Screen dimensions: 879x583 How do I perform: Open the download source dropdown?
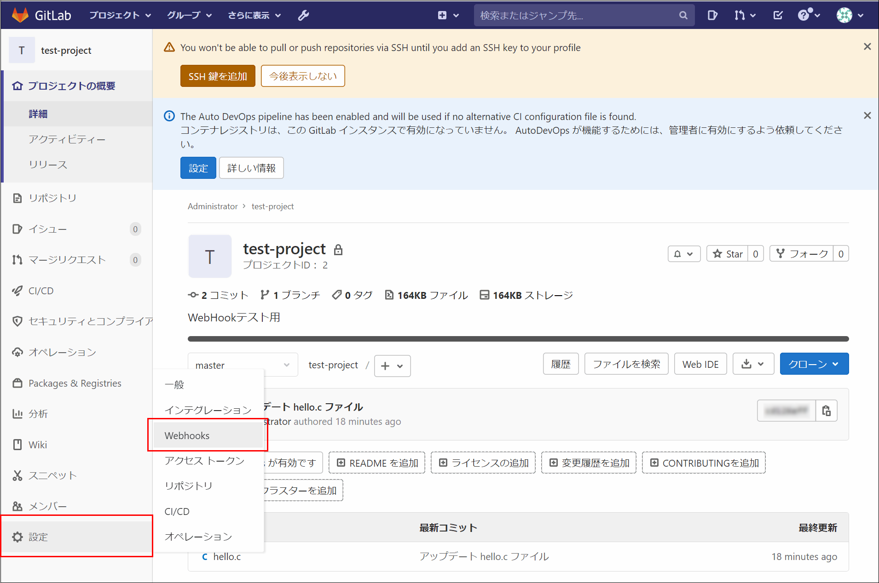[753, 364]
